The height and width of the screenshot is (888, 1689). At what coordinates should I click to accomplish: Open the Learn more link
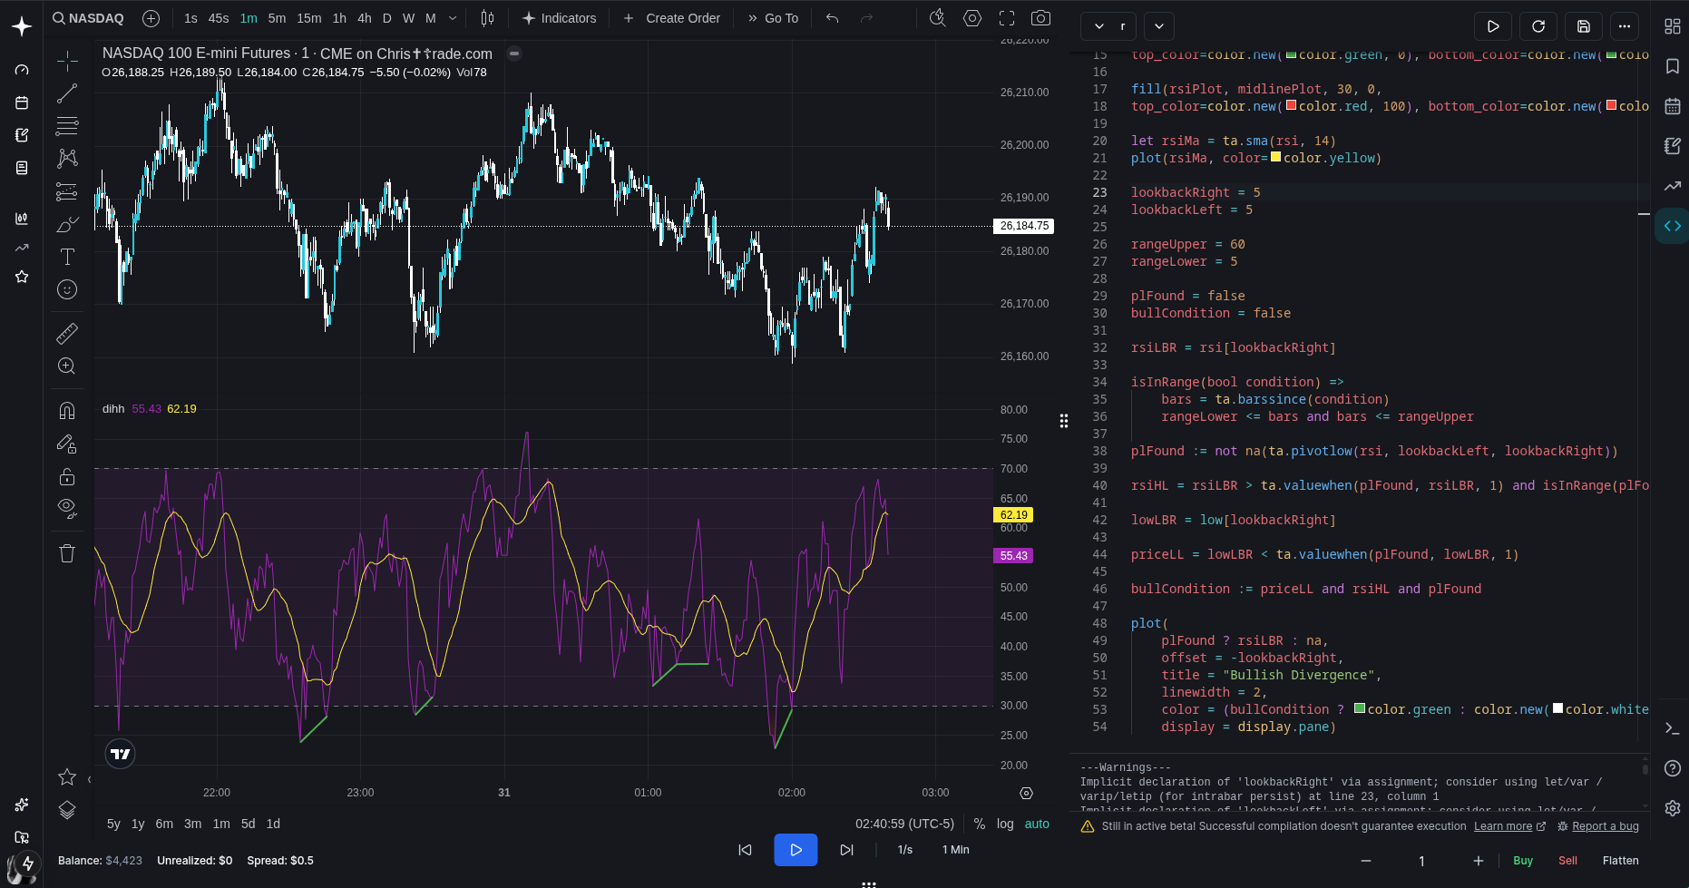1503,826
